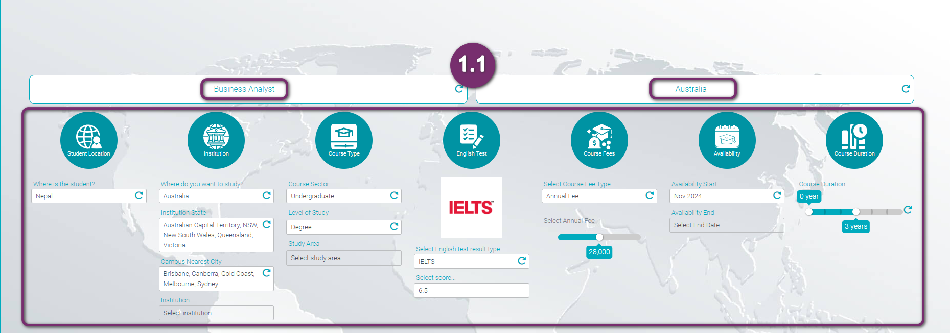Viewport: 950px width, 333px height.
Task: Expand the Select Course Fee Type dropdown
Action: click(593, 196)
